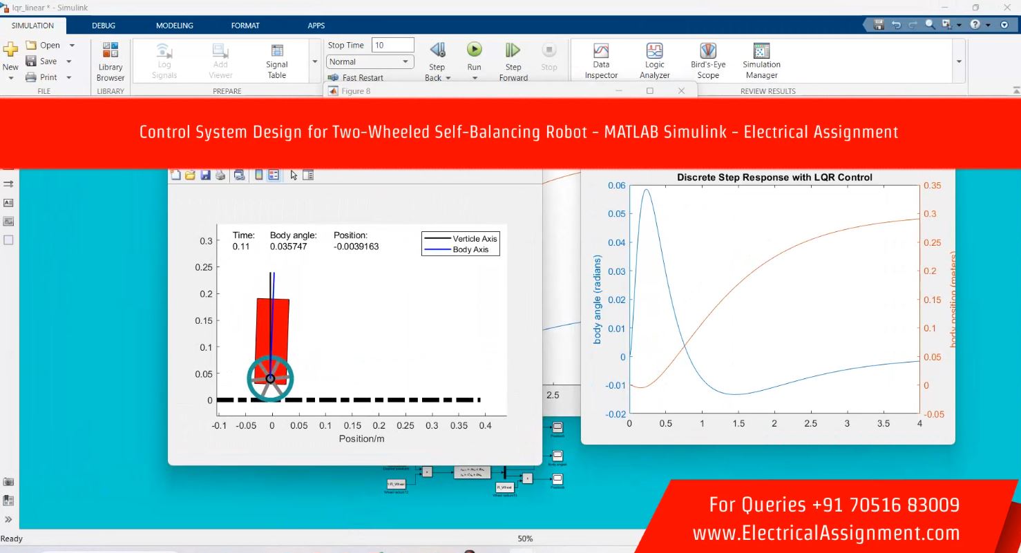
Task: Expand the Prepare gallery dropdown arrow
Action: (x=315, y=61)
